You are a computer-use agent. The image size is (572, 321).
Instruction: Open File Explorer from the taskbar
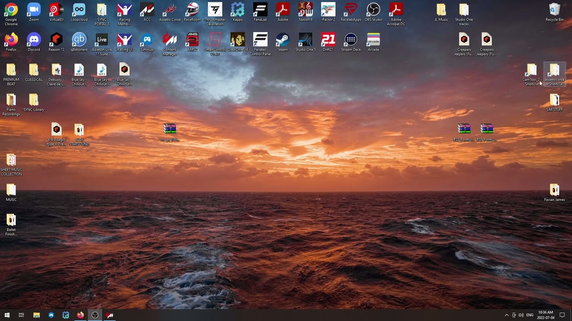click(x=37, y=315)
